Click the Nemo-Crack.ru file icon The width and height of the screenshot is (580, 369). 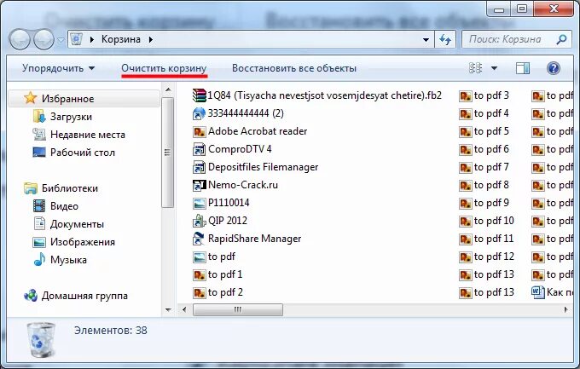tap(199, 185)
